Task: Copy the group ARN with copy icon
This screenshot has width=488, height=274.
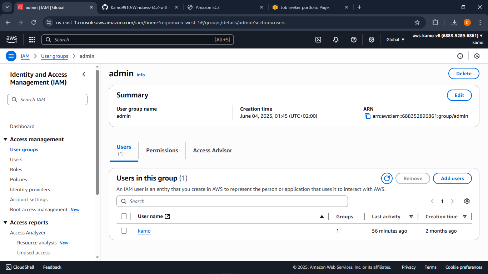Action: click(x=367, y=116)
